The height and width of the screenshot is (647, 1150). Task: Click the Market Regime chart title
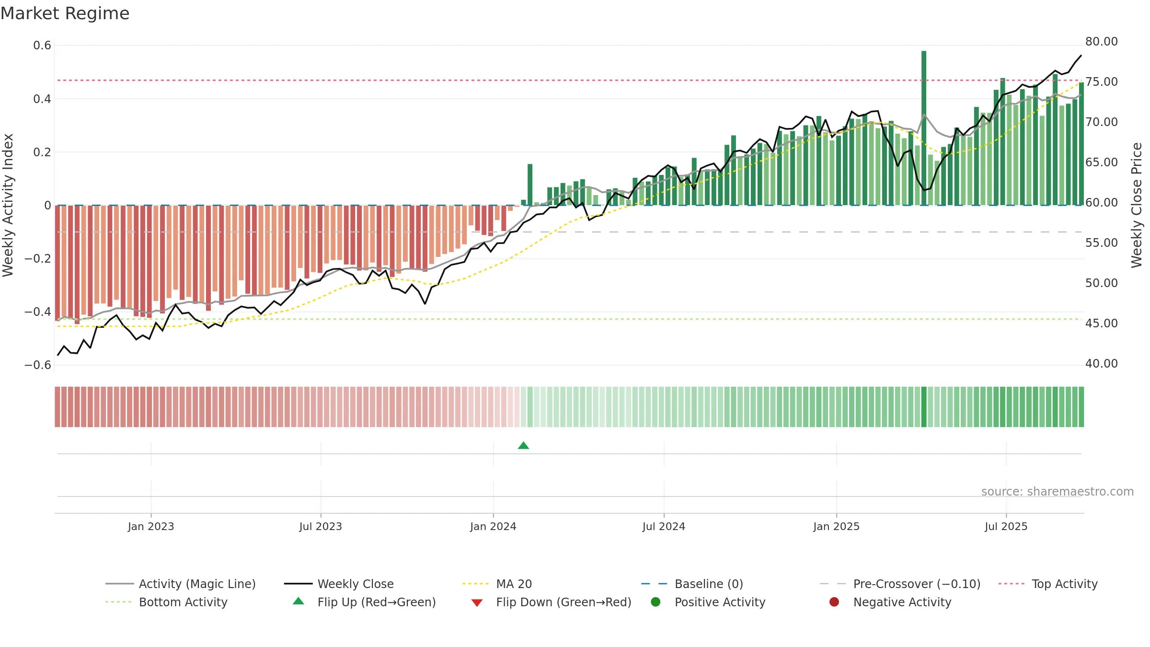(x=65, y=13)
